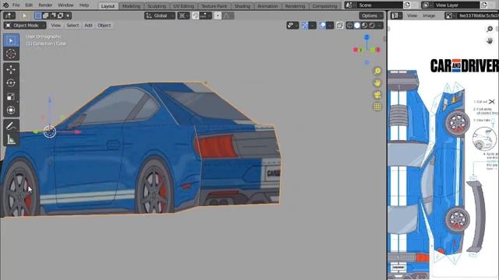Choose the Move tool
The height and width of the screenshot is (280, 499).
coord(11,69)
